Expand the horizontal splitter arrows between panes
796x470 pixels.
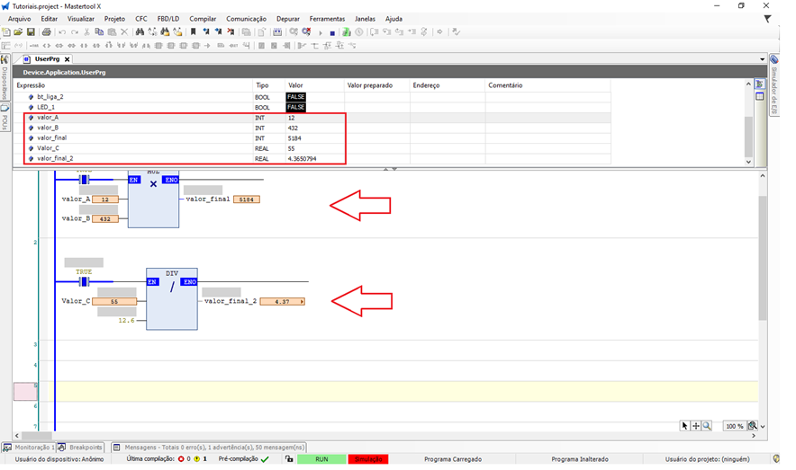pyautogui.click(x=389, y=169)
